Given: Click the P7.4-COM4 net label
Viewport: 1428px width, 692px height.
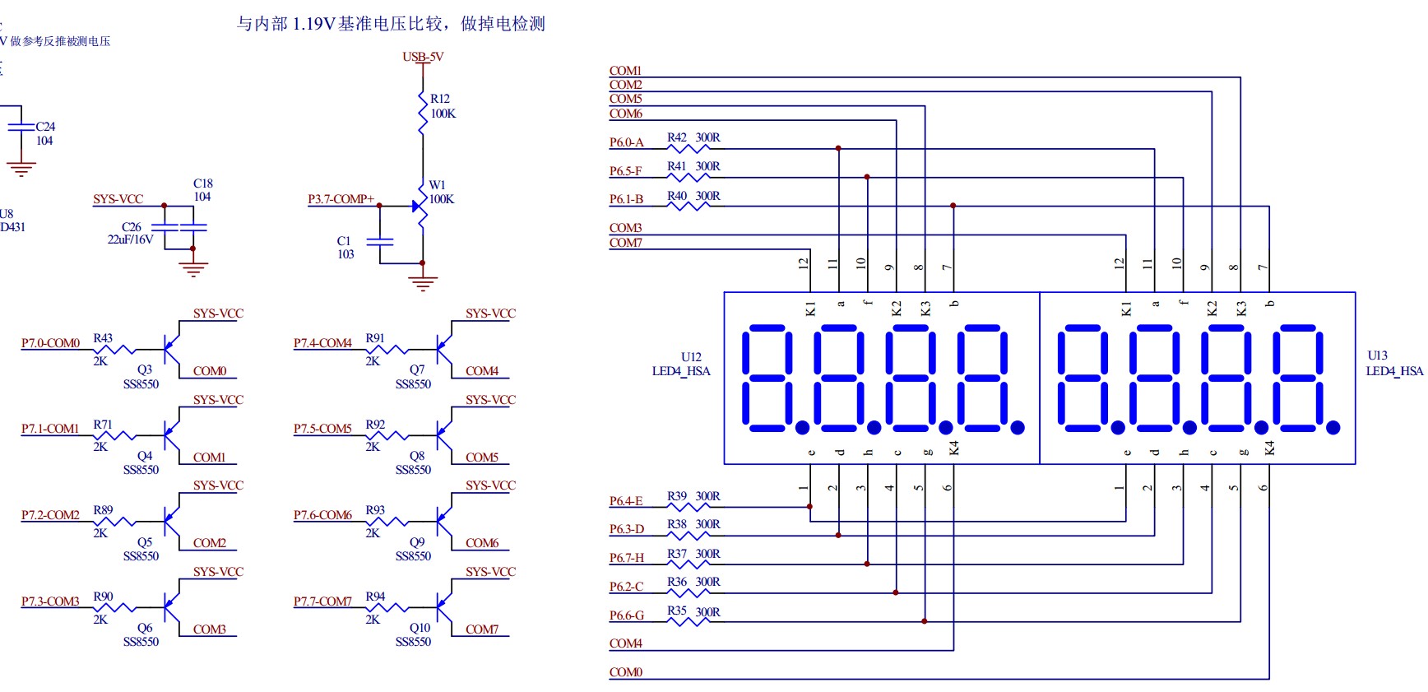Looking at the screenshot, I should click(x=322, y=343).
